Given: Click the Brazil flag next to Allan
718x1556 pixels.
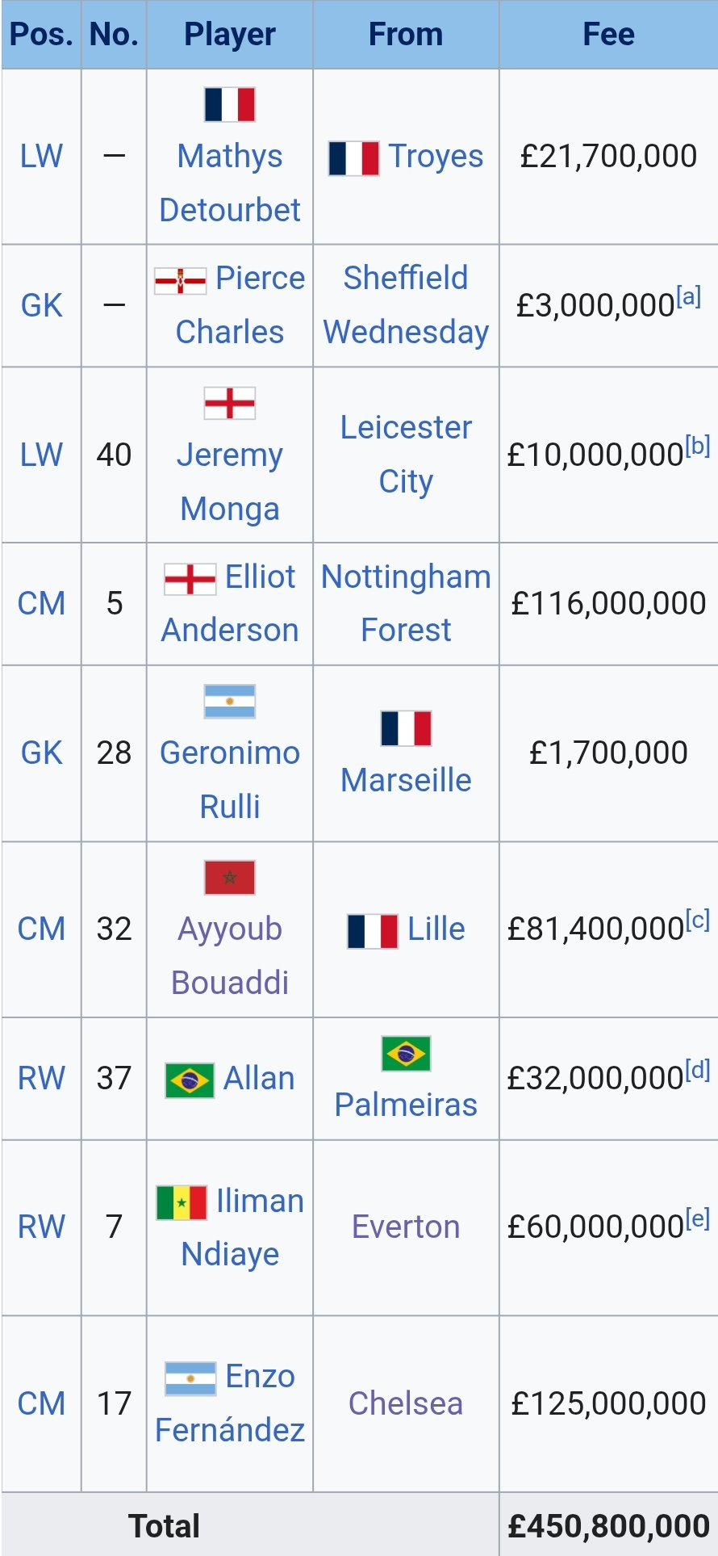Looking at the screenshot, I should (190, 1080).
